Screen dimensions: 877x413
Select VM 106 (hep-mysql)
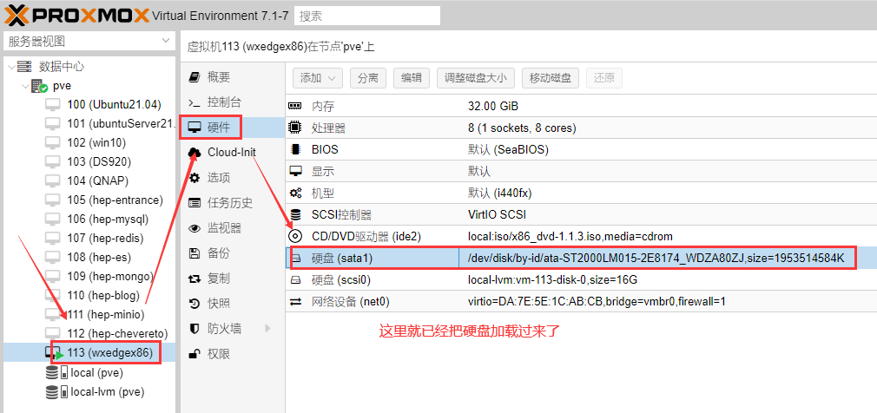[108, 219]
